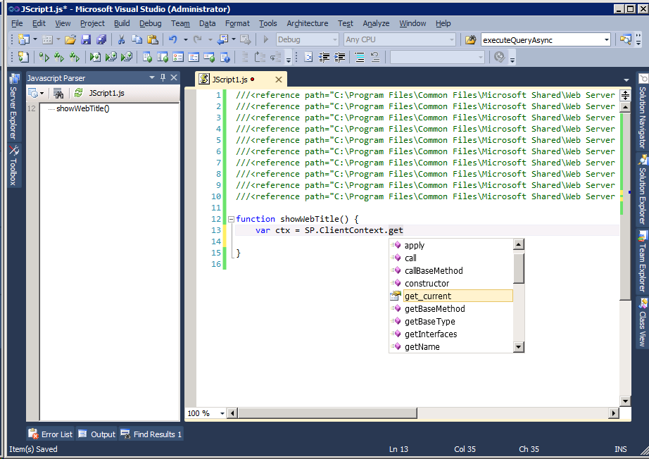Image resolution: width=649 pixels, height=459 pixels.
Task: Close the Javascript Parser panel
Action: (174, 77)
